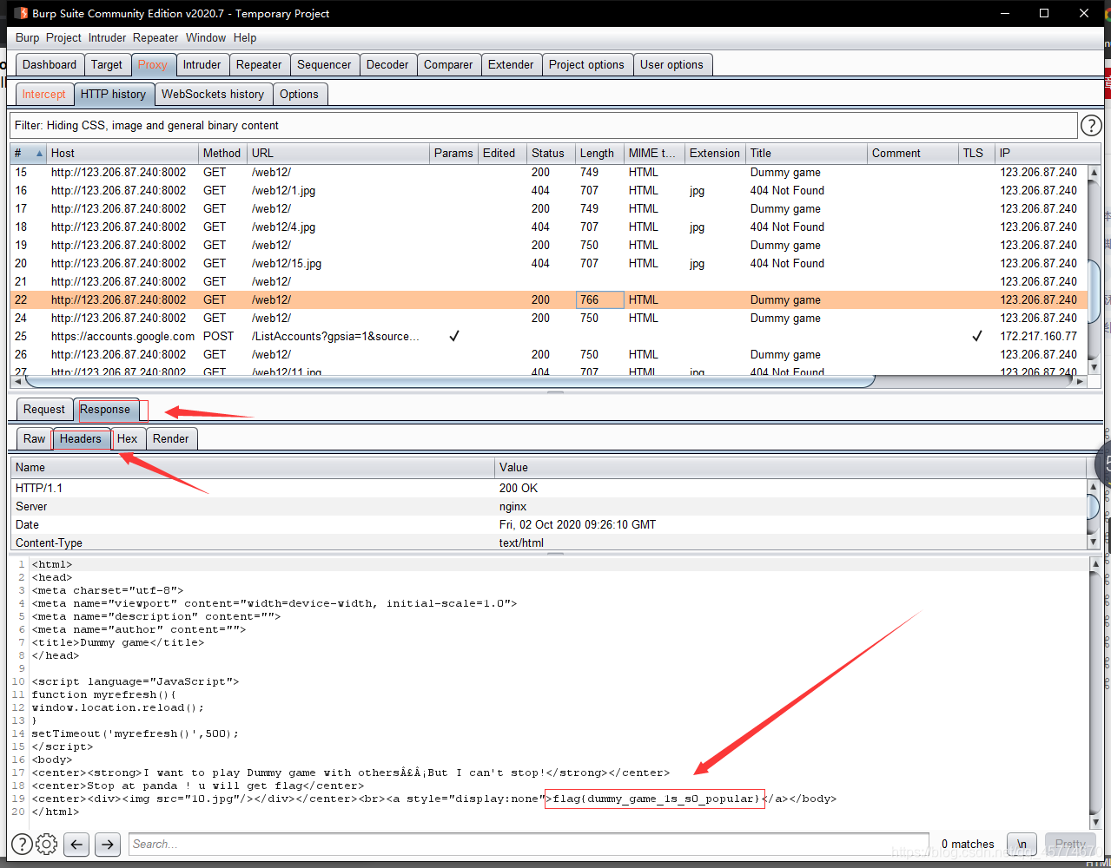This screenshot has width=1111, height=868.
Task: Show the Request tab
Action: coord(44,409)
